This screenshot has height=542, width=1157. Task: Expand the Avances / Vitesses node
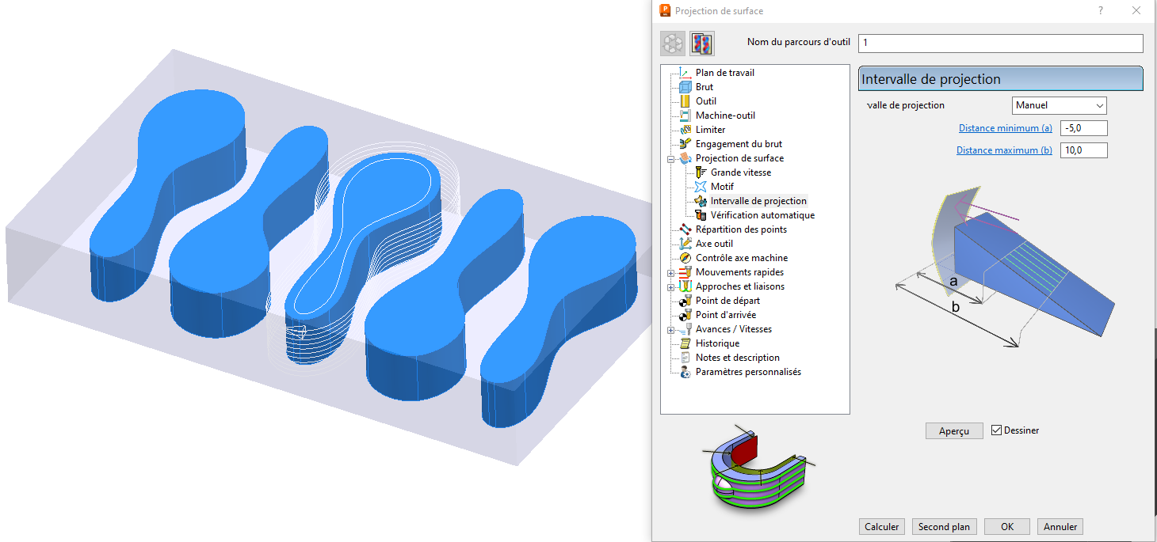(671, 330)
